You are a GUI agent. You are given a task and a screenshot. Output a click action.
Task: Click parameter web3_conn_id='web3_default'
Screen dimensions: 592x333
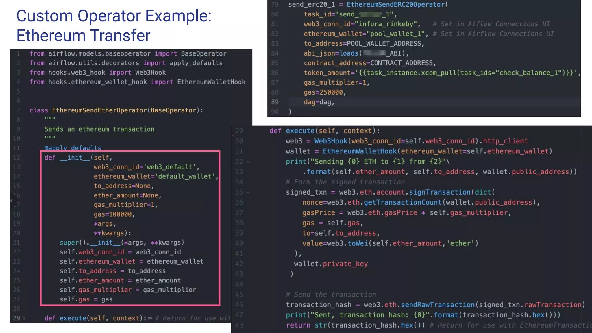[x=147, y=167]
